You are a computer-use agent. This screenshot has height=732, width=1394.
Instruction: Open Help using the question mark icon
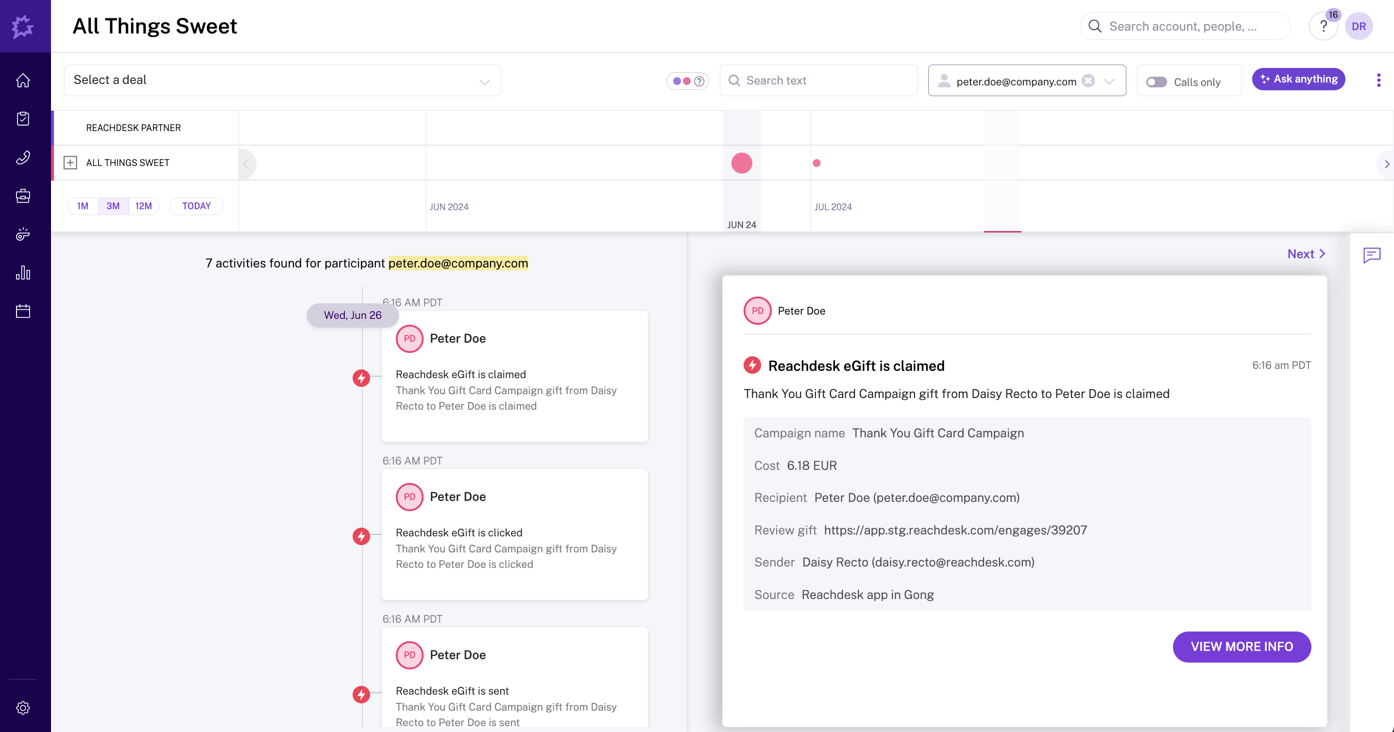click(1324, 25)
